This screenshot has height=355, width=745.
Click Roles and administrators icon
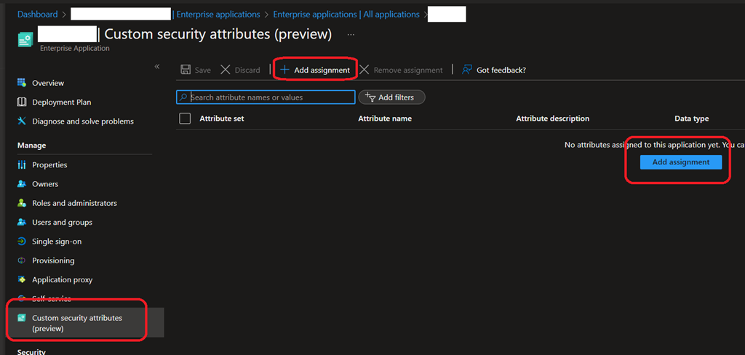point(22,203)
